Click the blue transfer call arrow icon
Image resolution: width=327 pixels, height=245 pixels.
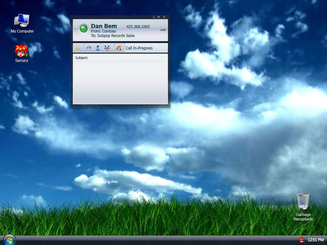[x=89, y=48]
